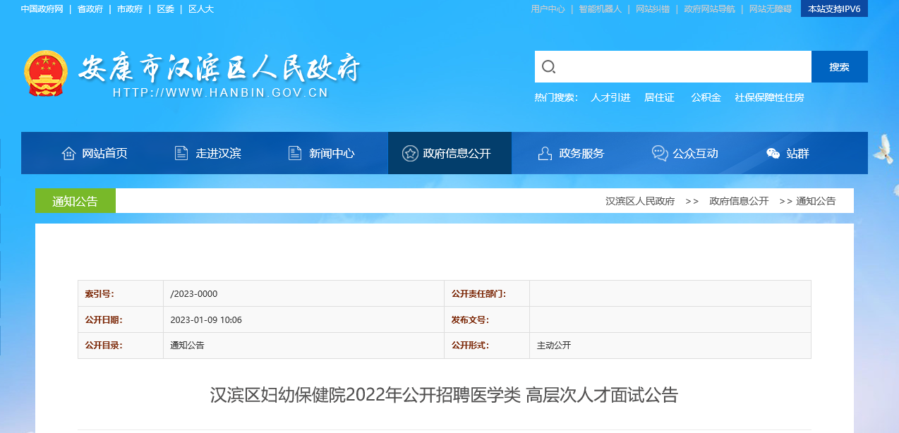Click the house icon for 网站首页
The width and height of the screenshot is (899, 433).
(x=68, y=153)
